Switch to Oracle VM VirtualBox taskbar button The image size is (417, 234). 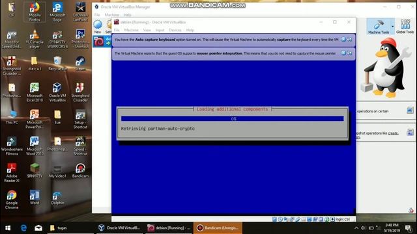[119, 228]
